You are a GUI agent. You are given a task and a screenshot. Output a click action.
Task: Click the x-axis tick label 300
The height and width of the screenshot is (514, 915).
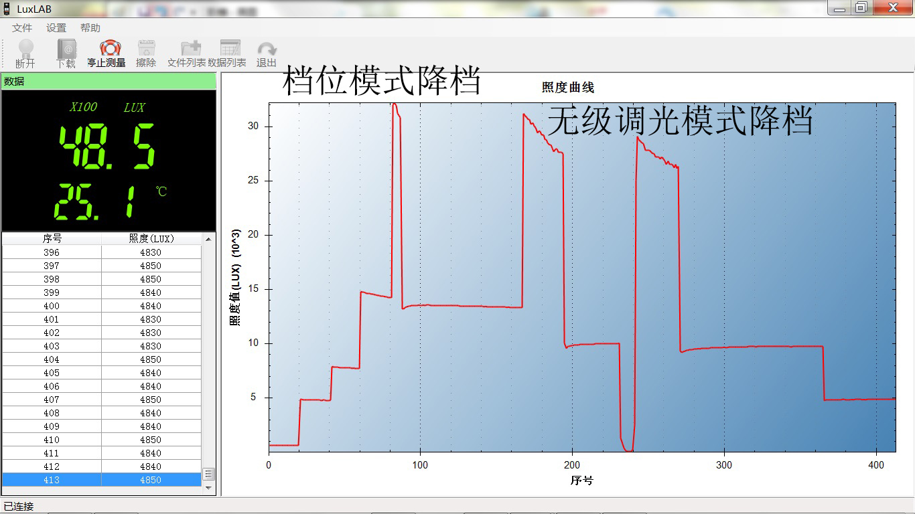coord(725,464)
